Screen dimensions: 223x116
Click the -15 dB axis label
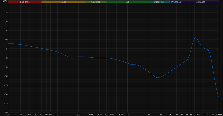[6, 85]
